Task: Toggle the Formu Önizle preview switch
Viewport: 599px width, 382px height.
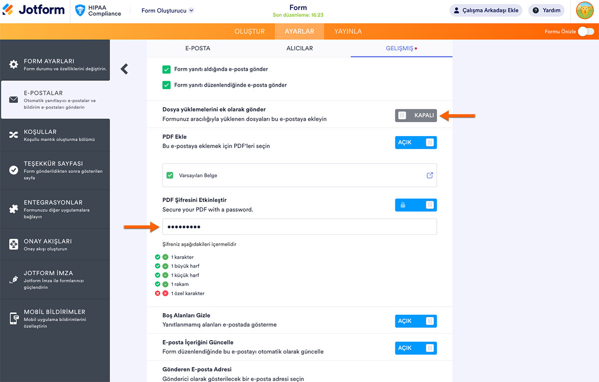Action: pyautogui.click(x=586, y=31)
